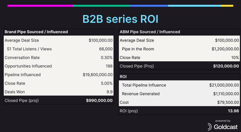Click the Pipe in the Room amount
The height and width of the screenshot is (132, 241).
tap(225, 49)
